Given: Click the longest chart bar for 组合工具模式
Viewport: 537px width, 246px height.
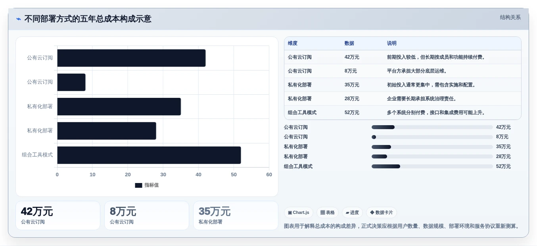Looking at the screenshot, I should point(149,155).
